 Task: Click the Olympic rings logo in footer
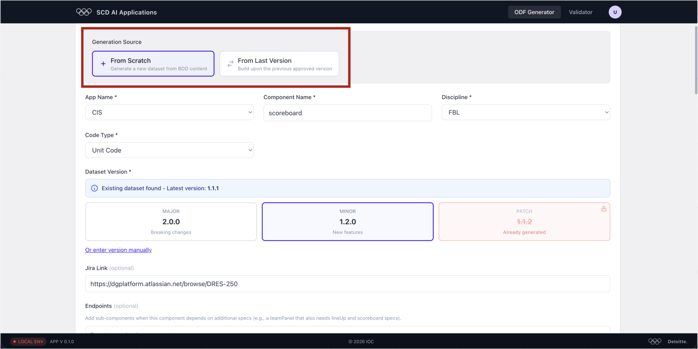coord(654,341)
